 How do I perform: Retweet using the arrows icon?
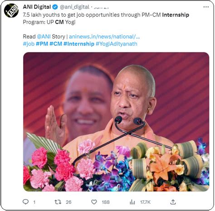click(58, 202)
